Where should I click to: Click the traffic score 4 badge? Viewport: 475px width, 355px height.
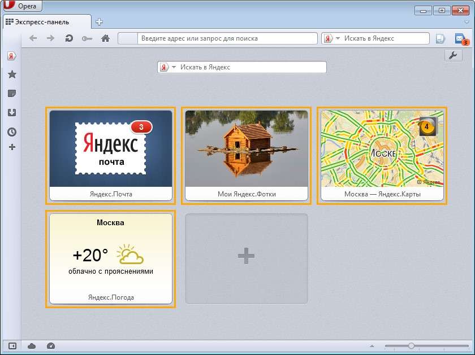427,126
